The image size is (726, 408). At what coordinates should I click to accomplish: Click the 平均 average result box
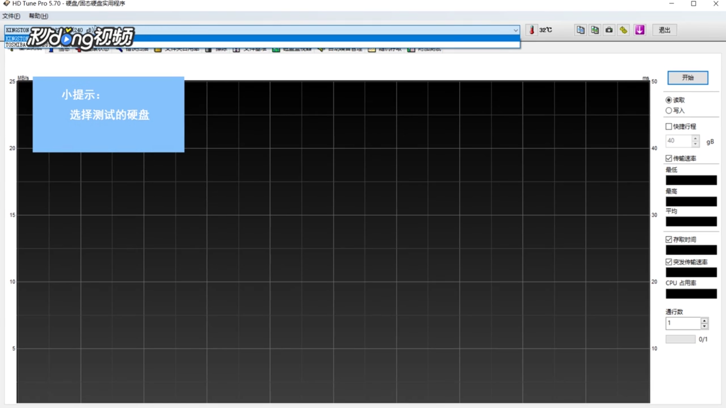(691, 222)
